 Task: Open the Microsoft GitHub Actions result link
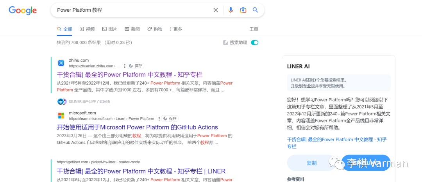[x=137, y=127]
